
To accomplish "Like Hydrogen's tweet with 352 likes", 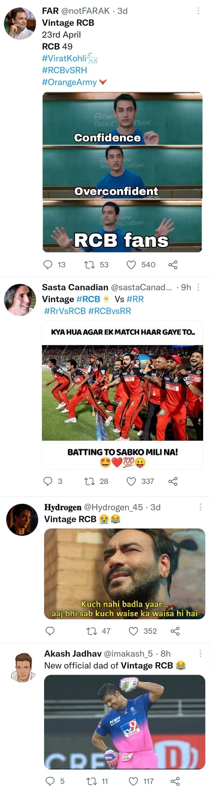I will click(133, 631).
